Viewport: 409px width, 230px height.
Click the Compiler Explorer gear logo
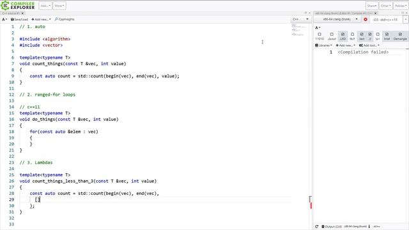tap(5, 5)
